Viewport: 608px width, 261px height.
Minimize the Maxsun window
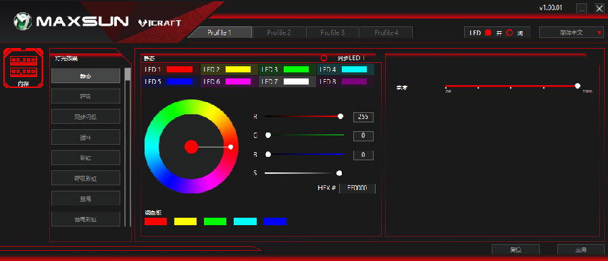coord(581,9)
